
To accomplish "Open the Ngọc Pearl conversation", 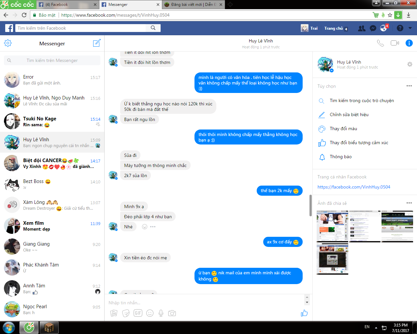I will [x=52, y=309].
